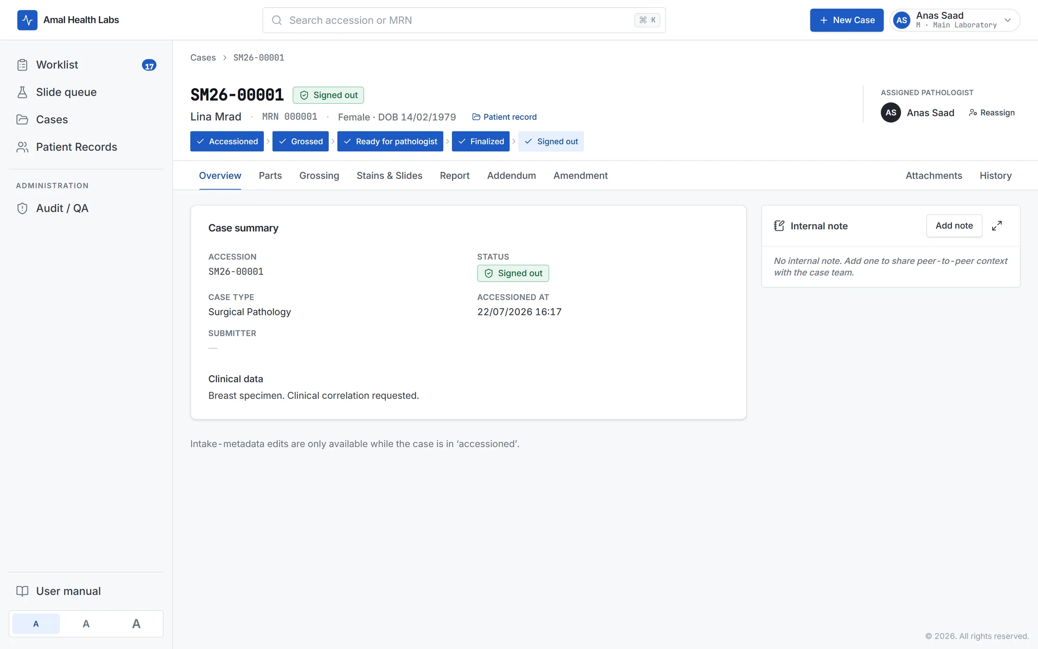Viewport: 1038px width, 649px height.
Task: Focus the accession or MRN search field
Action: coord(464,20)
